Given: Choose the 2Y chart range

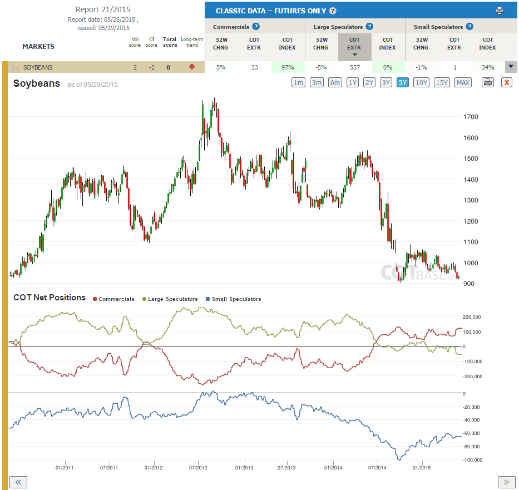Looking at the screenshot, I should (369, 82).
